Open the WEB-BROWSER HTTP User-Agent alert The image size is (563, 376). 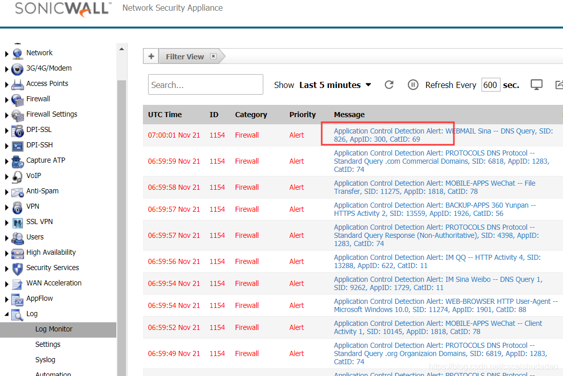446,305
